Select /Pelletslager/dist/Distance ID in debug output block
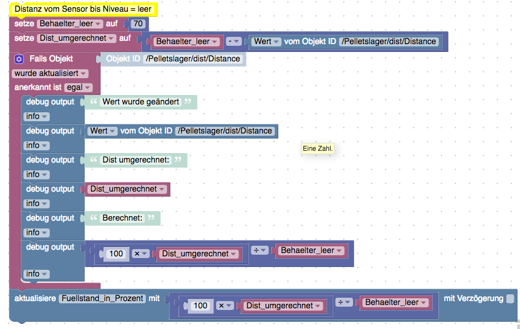The image size is (520, 329). coord(225,131)
